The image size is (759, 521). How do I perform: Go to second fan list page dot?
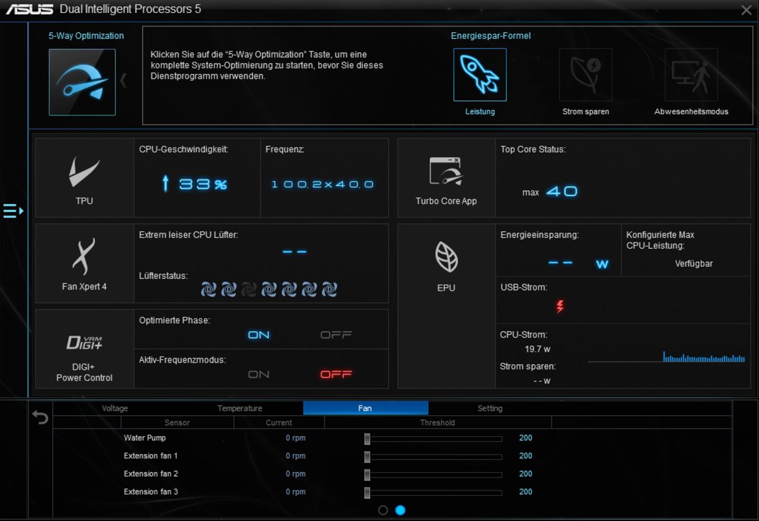(x=400, y=510)
